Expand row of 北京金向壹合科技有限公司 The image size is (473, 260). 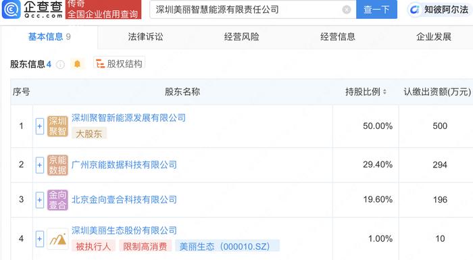point(40,200)
